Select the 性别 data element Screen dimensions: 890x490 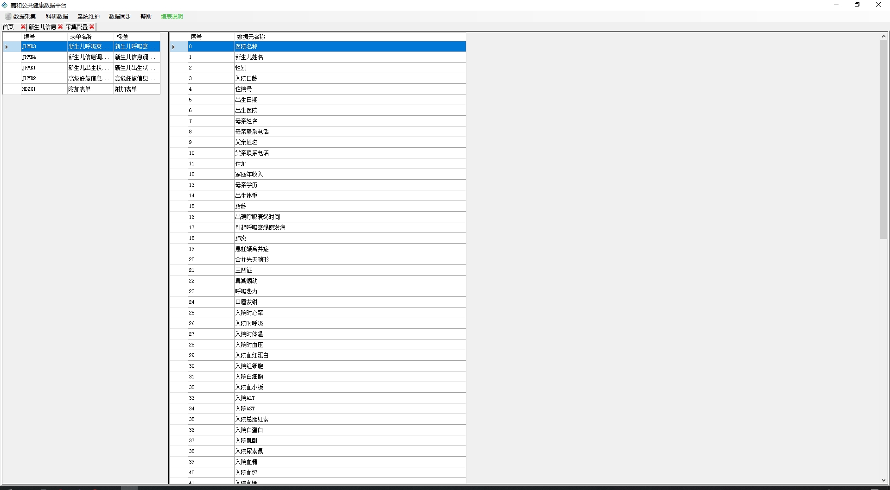350,68
